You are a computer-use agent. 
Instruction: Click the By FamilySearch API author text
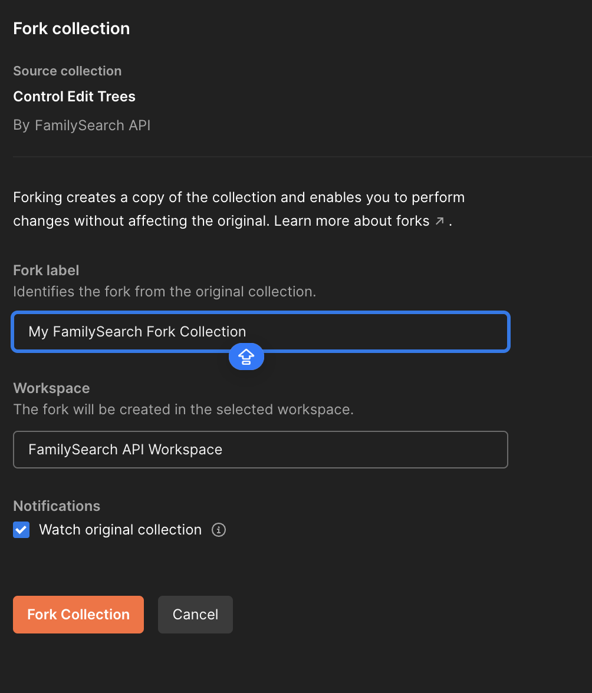coord(81,125)
